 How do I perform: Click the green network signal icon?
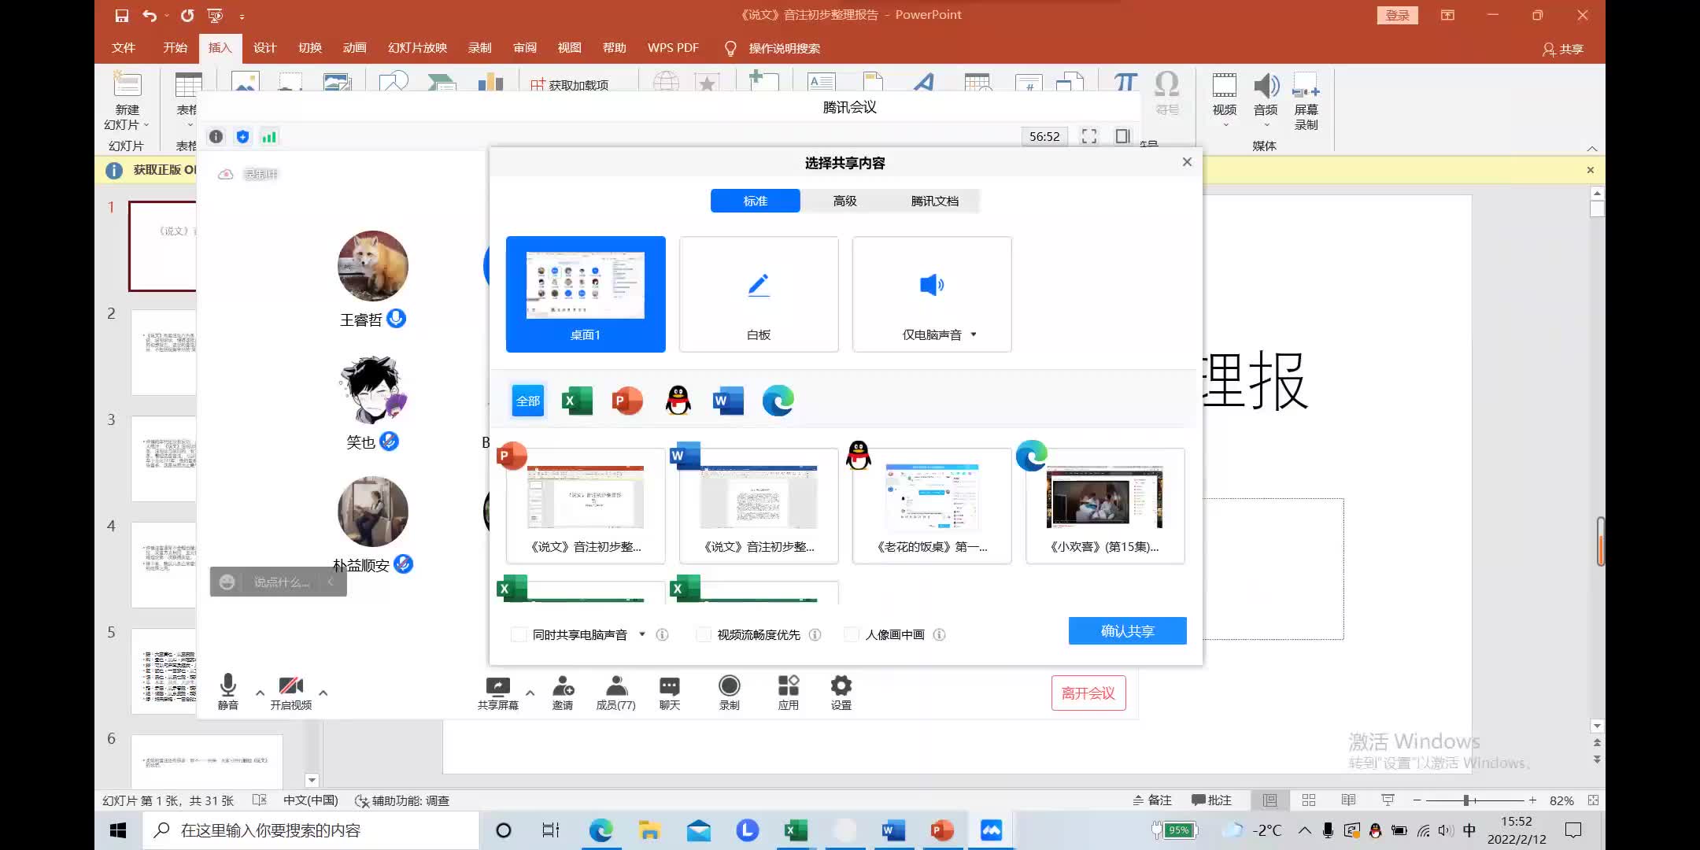[x=269, y=137]
